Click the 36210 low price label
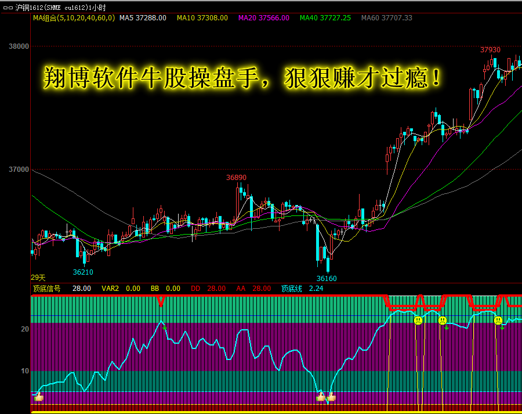The height and width of the screenshot is (414, 522). [x=83, y=272]
